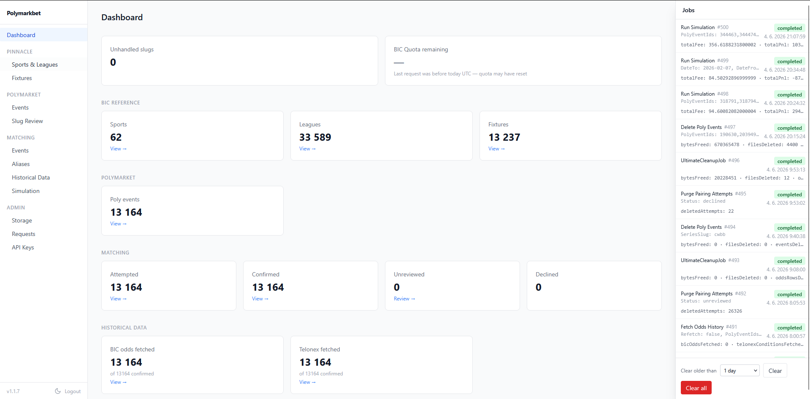Click the Logout icon in sidebar footer
Image resolution: width=810 pixels, height=399 pixels.
[58, 391]
